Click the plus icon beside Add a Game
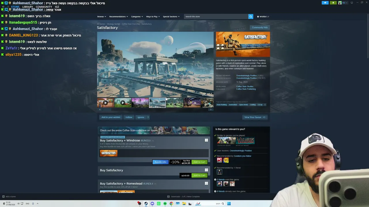This screenshot has width=369, height=207. 3,197
